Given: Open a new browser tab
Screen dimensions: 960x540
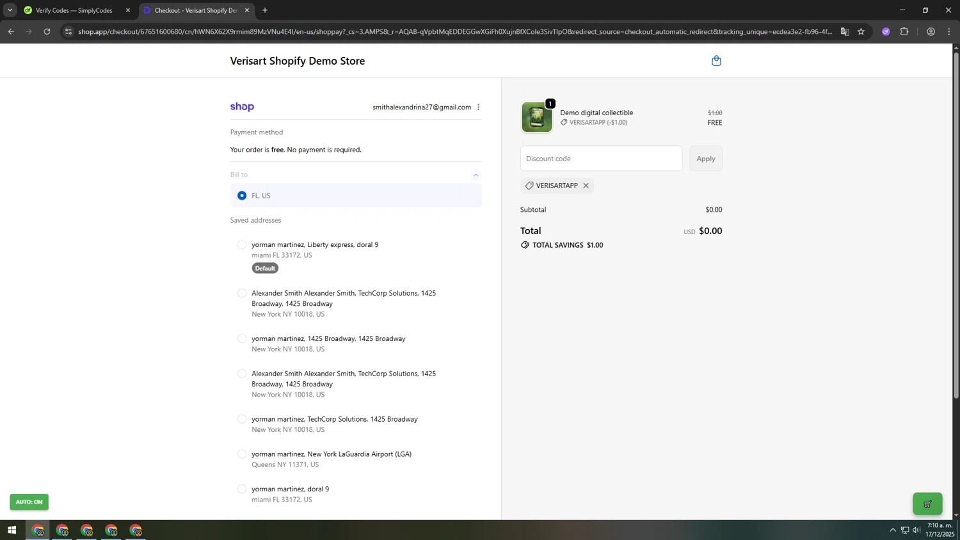Looking at the screenshot, I should click(265, 10).
